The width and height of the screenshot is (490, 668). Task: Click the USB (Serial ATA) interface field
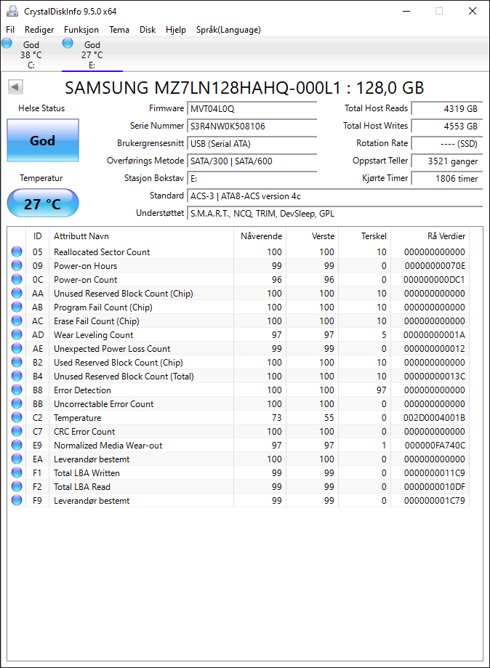[x=252, y=144]
